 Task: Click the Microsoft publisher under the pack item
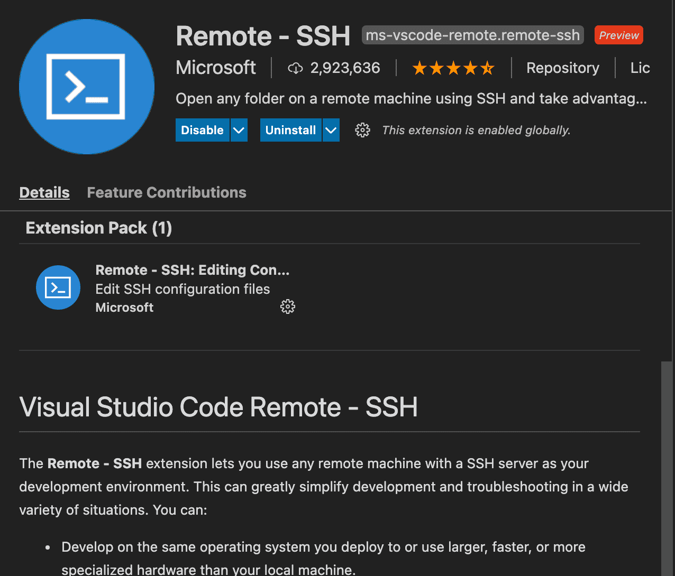124,308
